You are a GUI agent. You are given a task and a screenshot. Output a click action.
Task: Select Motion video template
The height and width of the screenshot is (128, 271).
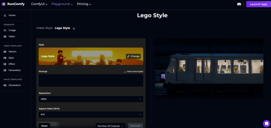pos(12,52)
